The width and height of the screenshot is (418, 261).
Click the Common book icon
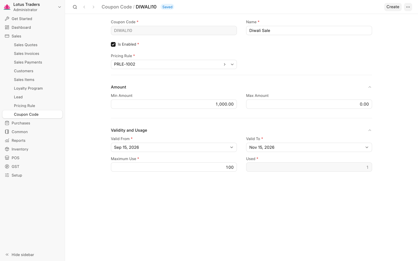7,132
